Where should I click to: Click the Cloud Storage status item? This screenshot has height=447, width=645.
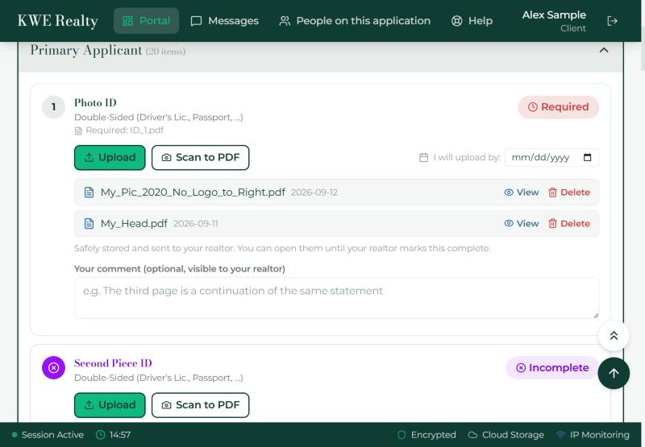[x=506, y=435]
